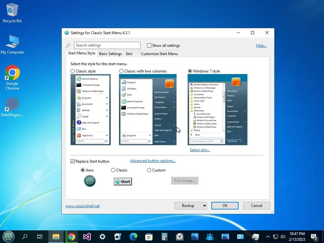Screen dimensions: 324x243
Task: Click the search magnifier icon beside Search settings
Action: (x=68, y=46)
